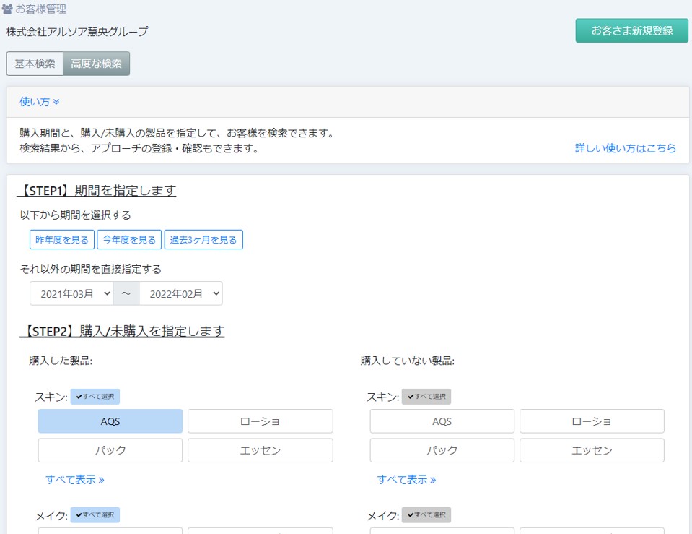Open the start month dropdown 2021年03月

point(71,293)
